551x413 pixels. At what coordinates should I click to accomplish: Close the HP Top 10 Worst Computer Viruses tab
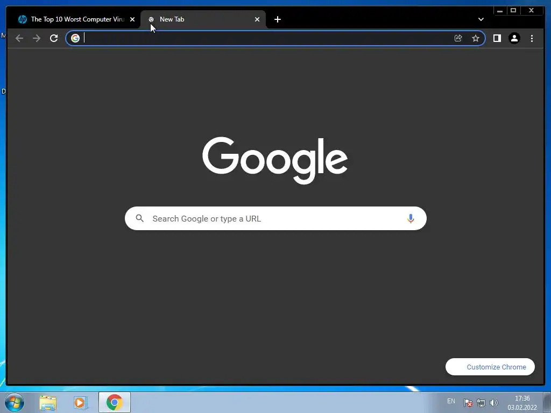pos(132,19)
